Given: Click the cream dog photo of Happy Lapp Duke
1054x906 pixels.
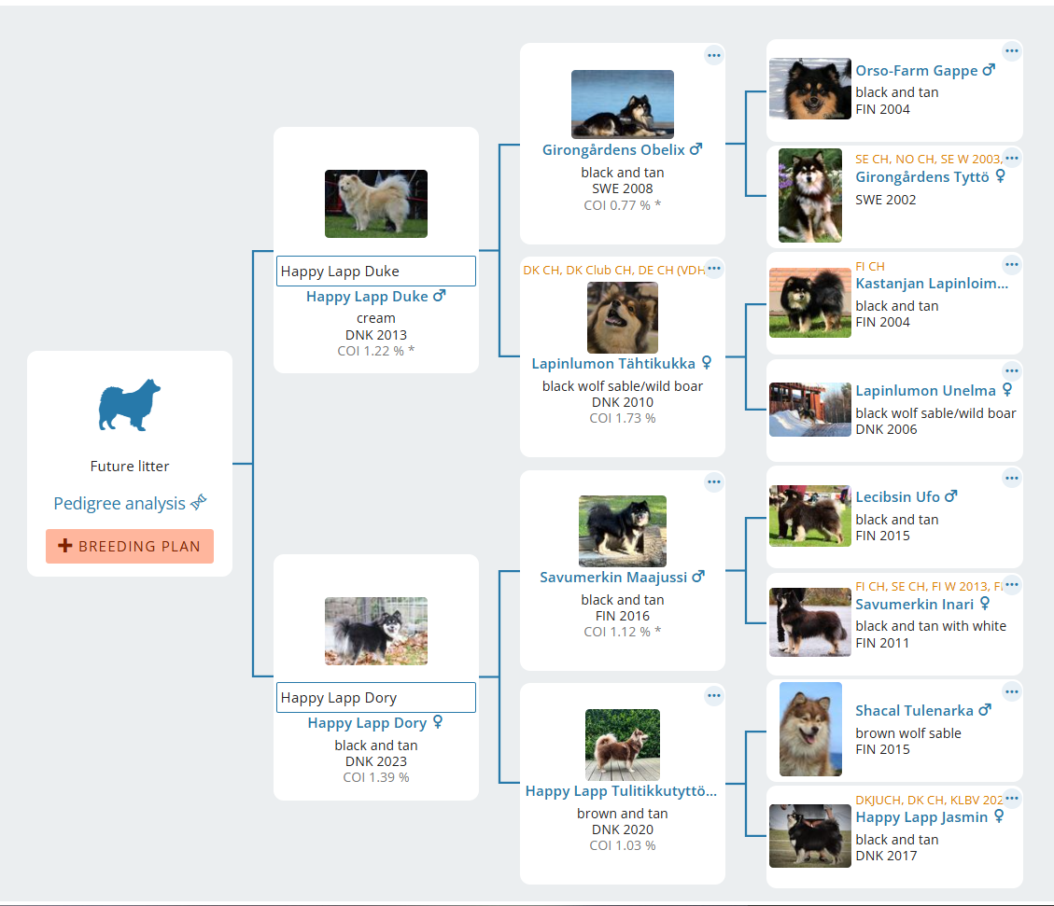Looking at the screenshot, I should click(376, 203).
